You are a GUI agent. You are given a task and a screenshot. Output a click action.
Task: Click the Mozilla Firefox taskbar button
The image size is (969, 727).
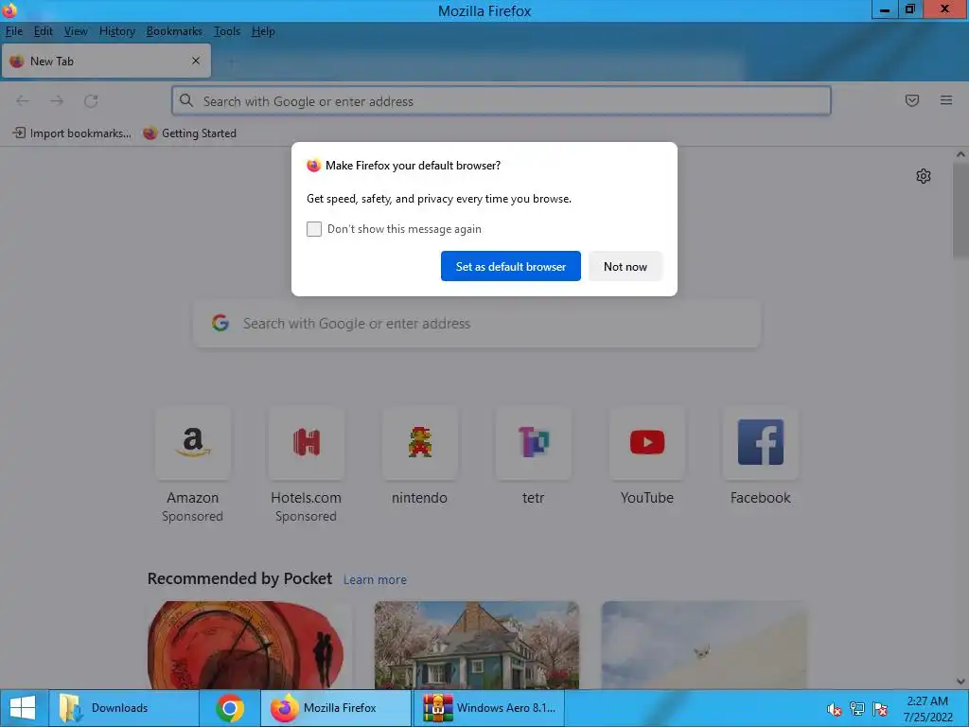coord(336,708)
